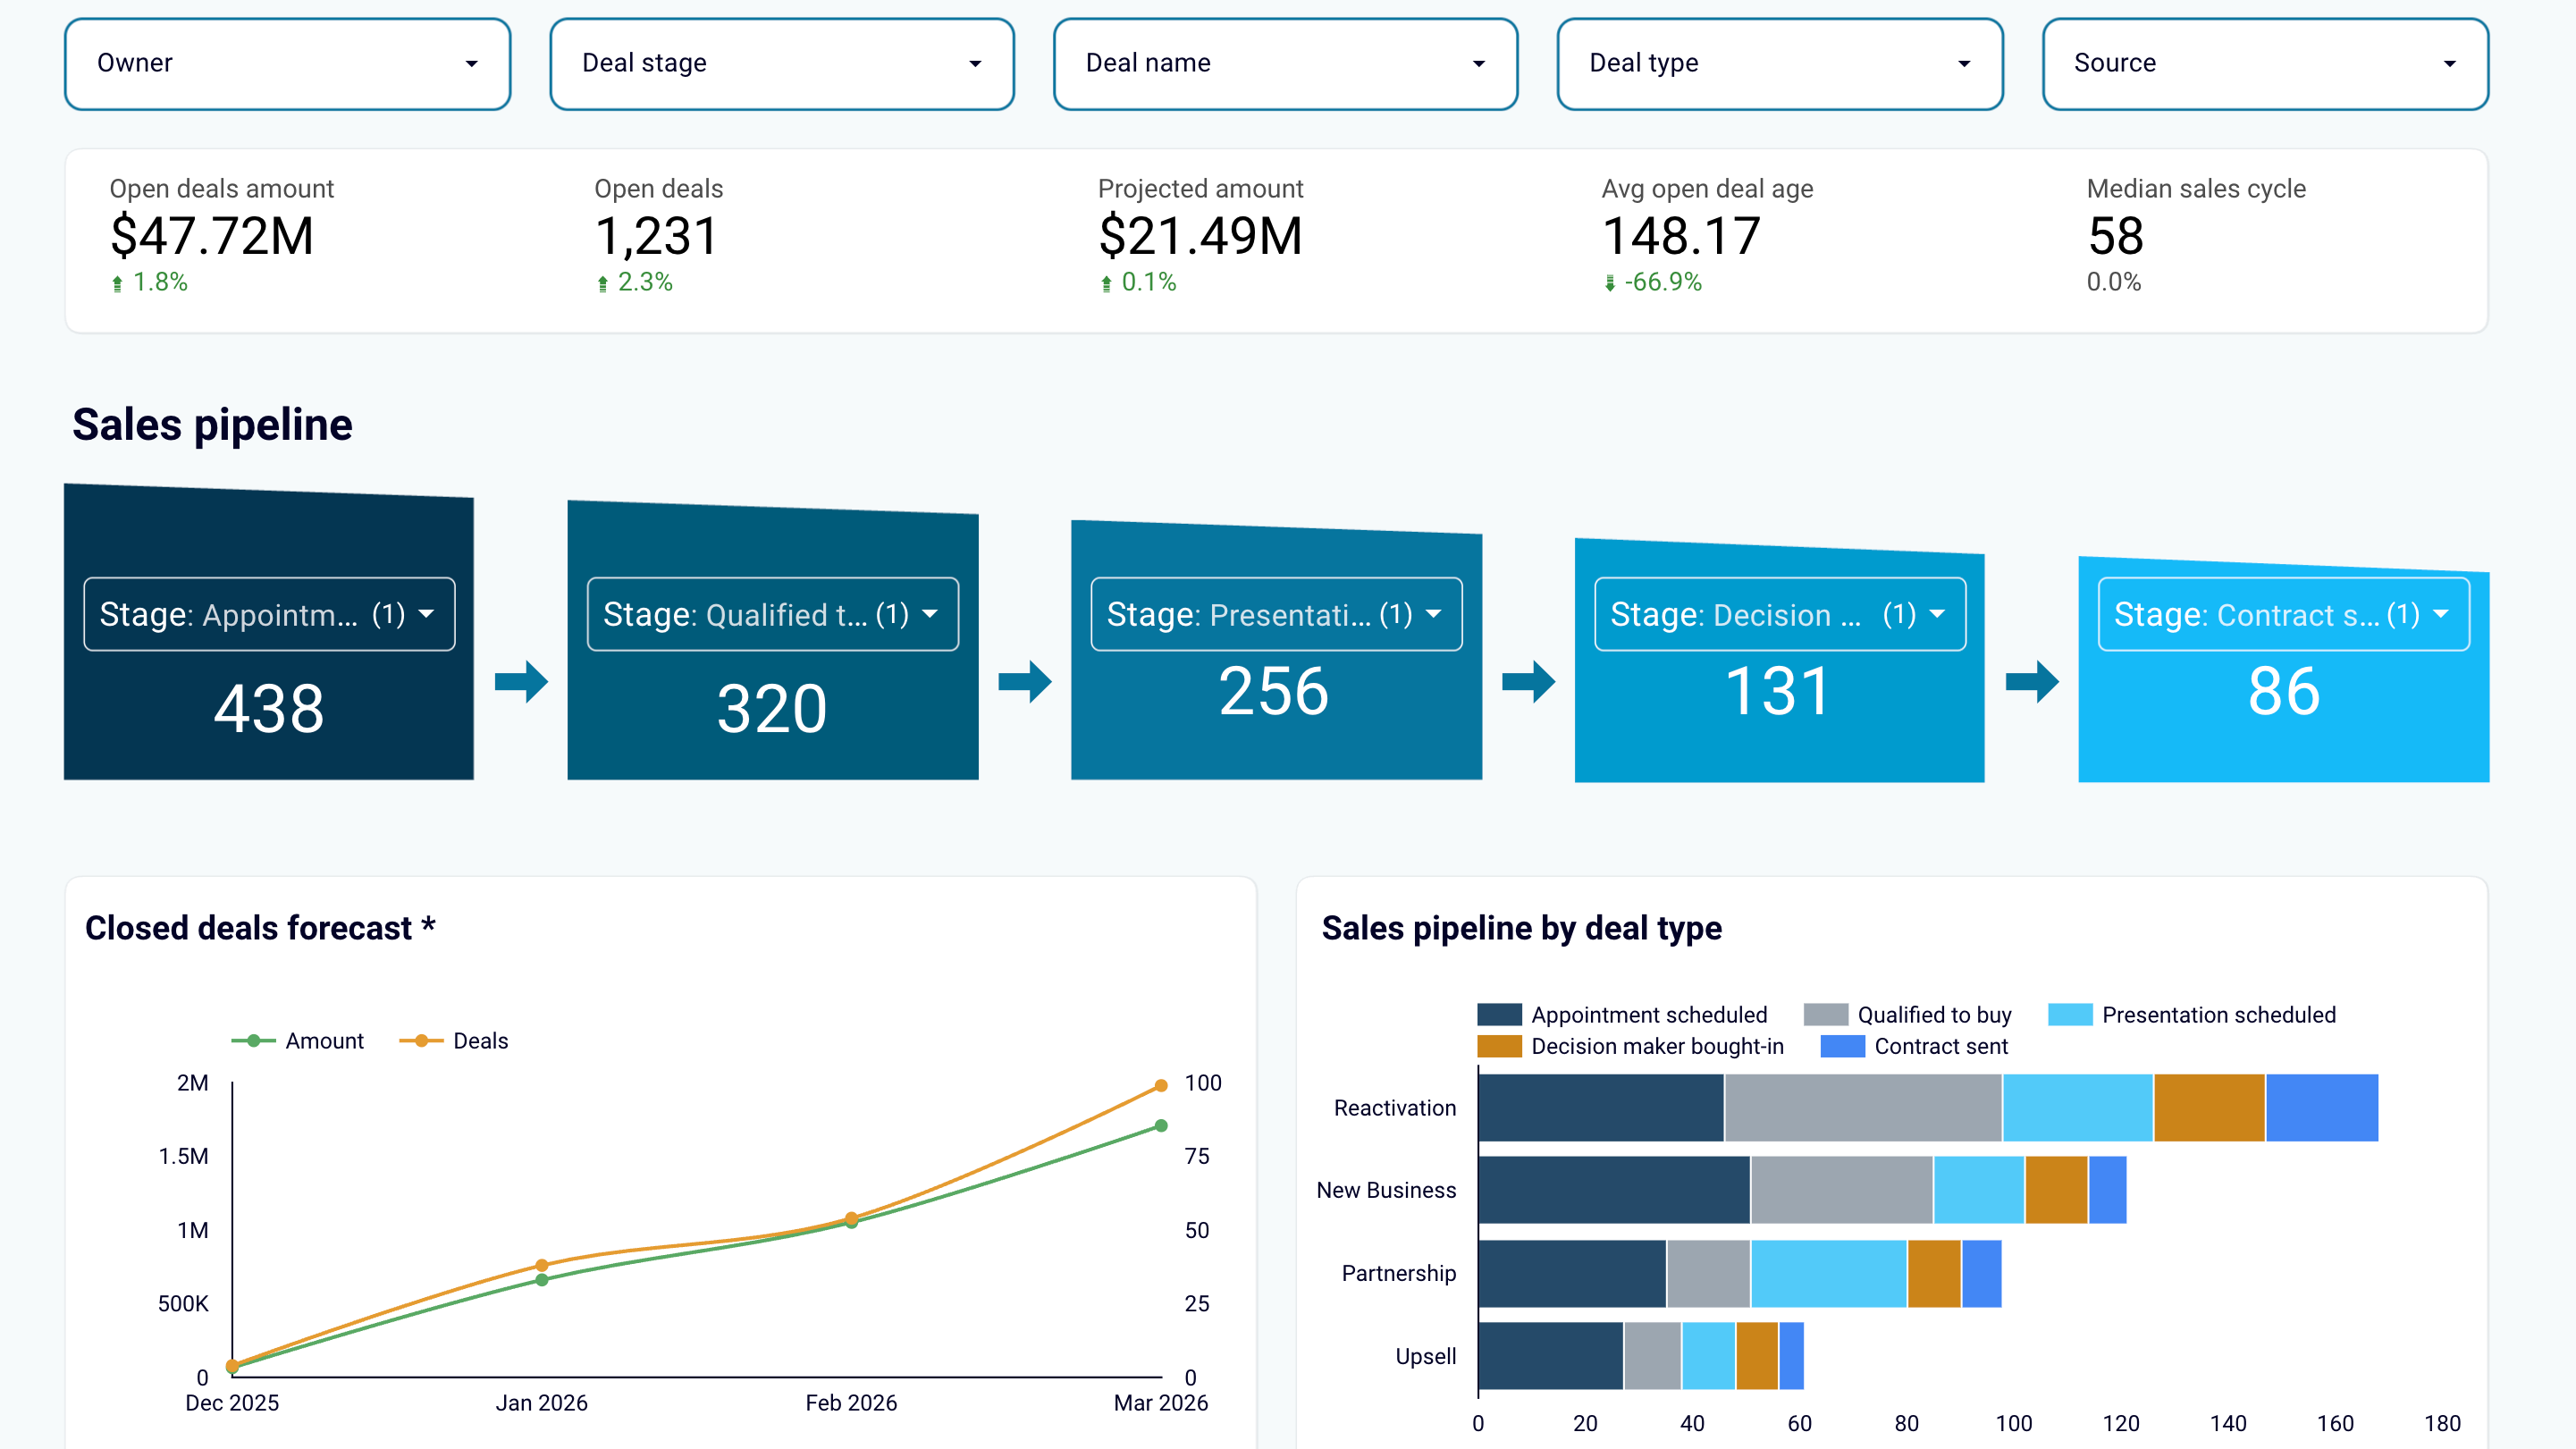The width and height of the screenshot is (2576, 1449).
Task: Expand the Source filter dropdown
Action: coord(2264,64)
